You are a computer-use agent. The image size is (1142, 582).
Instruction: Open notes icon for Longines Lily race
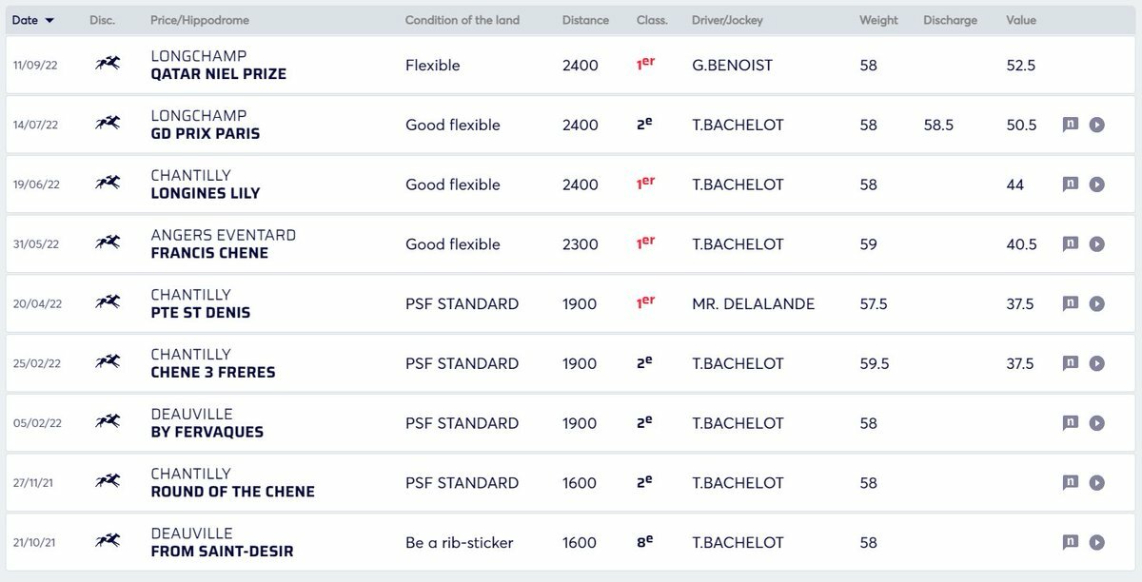(1071, 184)
